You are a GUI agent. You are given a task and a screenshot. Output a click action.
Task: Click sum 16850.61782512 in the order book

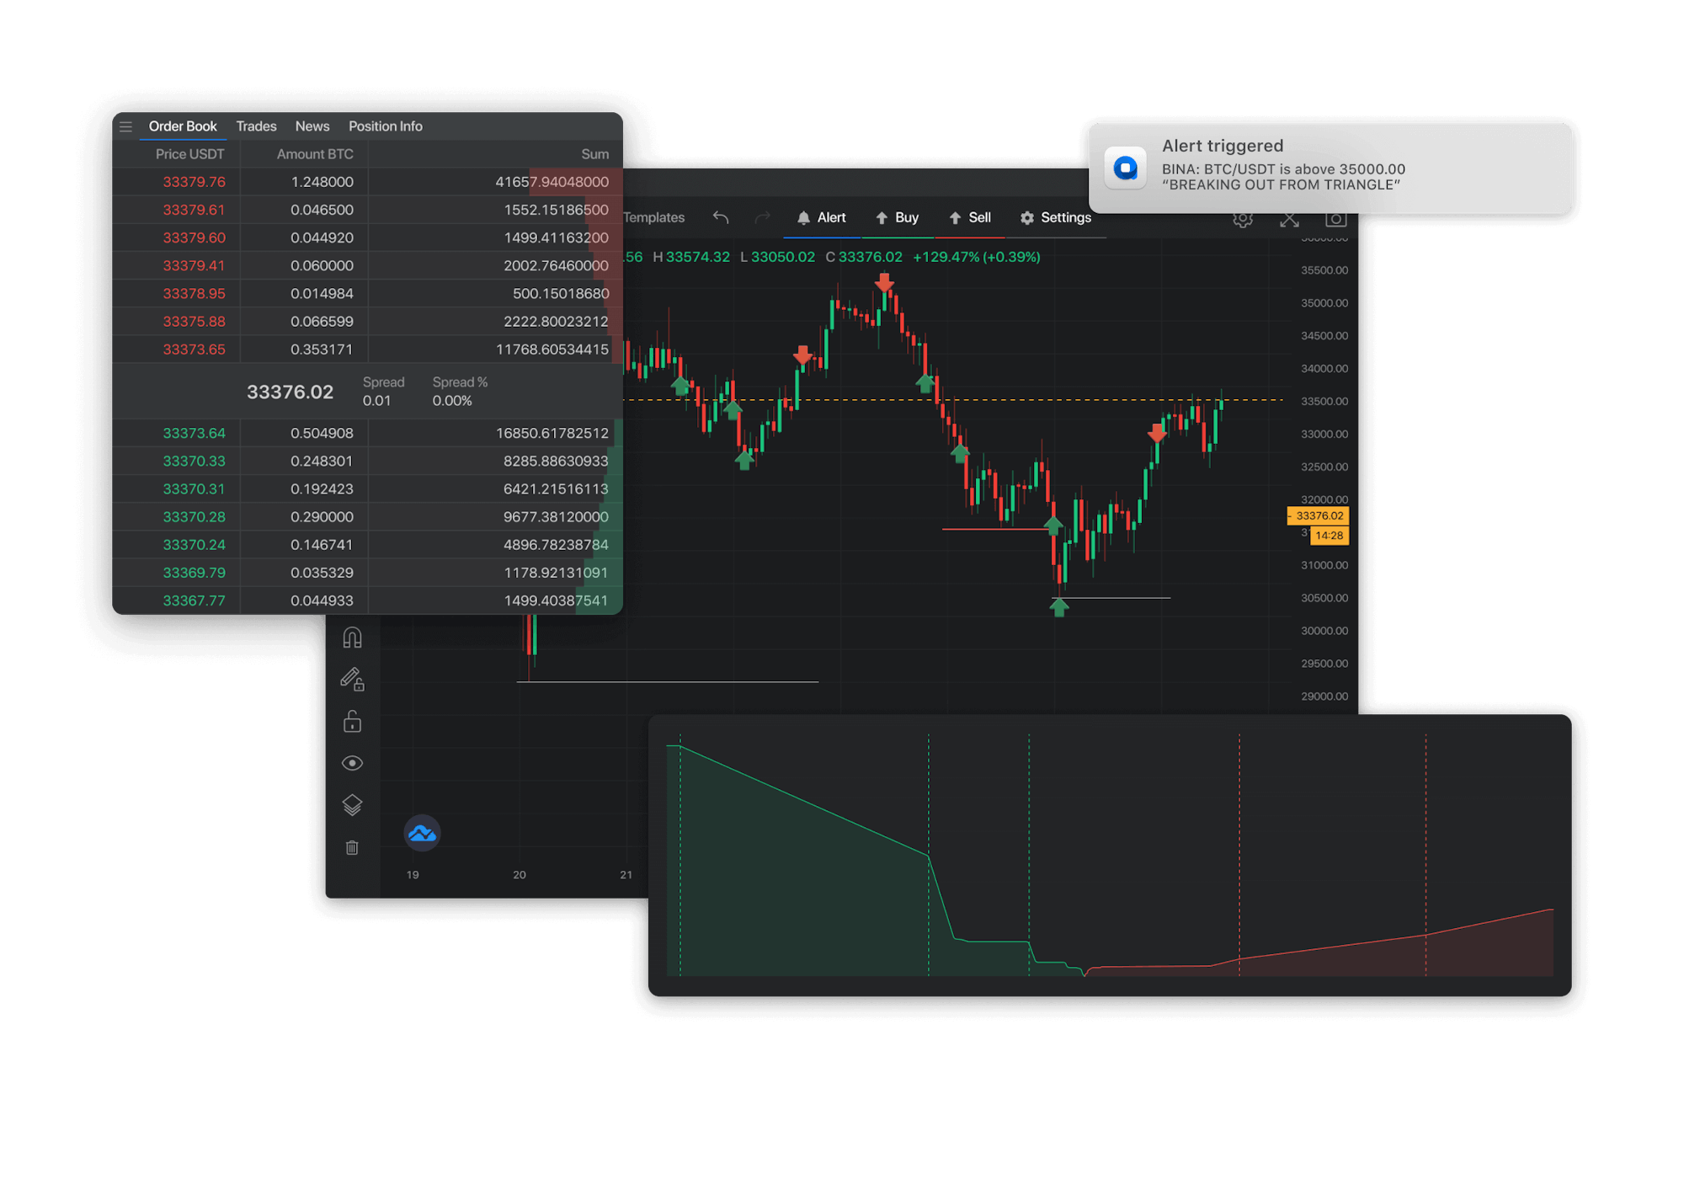(552, 433)
